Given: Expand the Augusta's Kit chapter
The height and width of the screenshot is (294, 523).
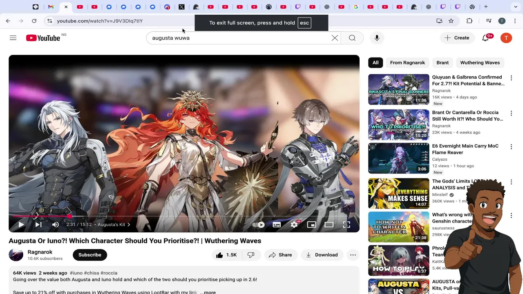Looking at the screenshot, I should [114, 225].
